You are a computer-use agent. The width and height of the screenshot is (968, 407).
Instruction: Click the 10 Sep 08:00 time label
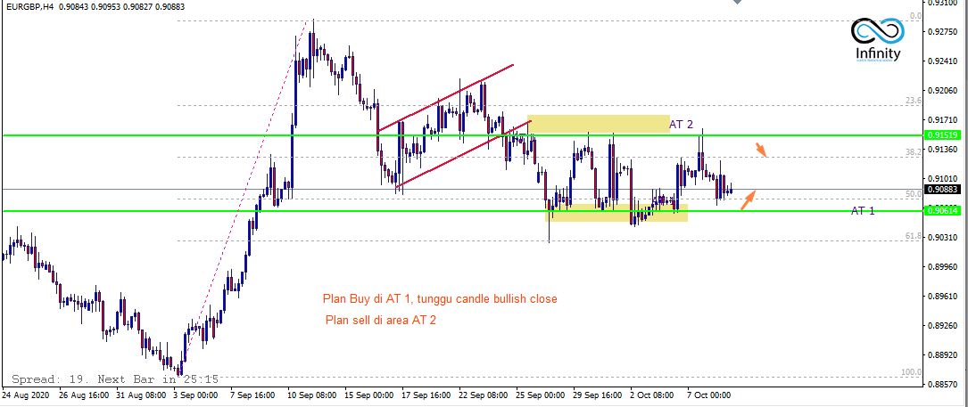click(x=311, y=394)
